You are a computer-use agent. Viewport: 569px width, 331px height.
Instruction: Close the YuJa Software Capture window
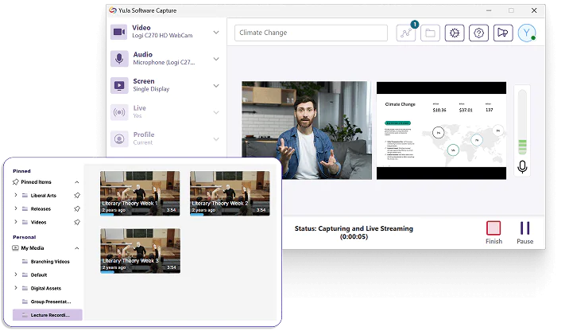tap(534, 10)
